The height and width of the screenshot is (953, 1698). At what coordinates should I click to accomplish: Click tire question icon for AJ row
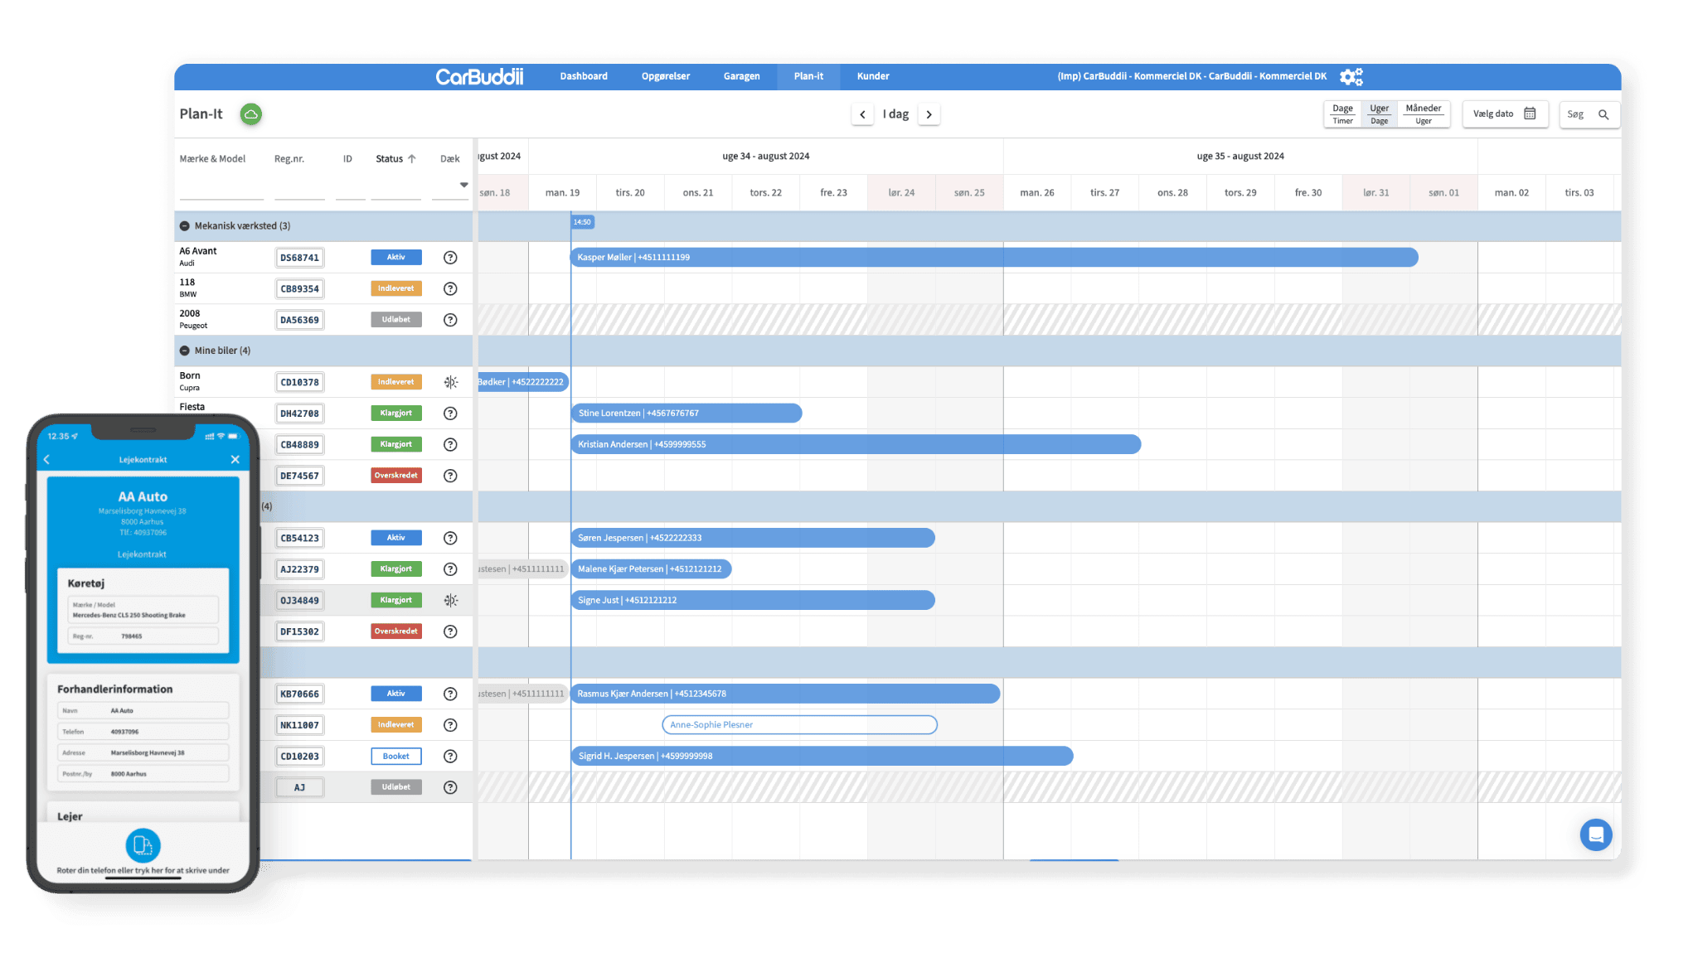450,787
